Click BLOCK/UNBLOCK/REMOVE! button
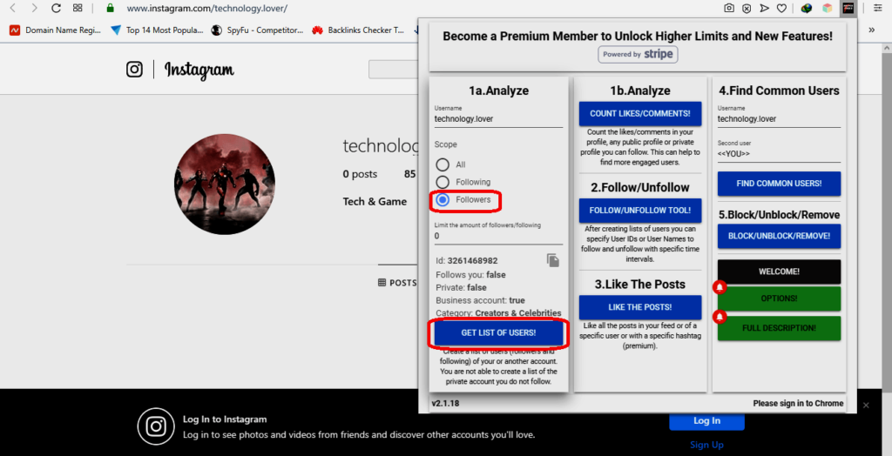 (x=779, y=236)
